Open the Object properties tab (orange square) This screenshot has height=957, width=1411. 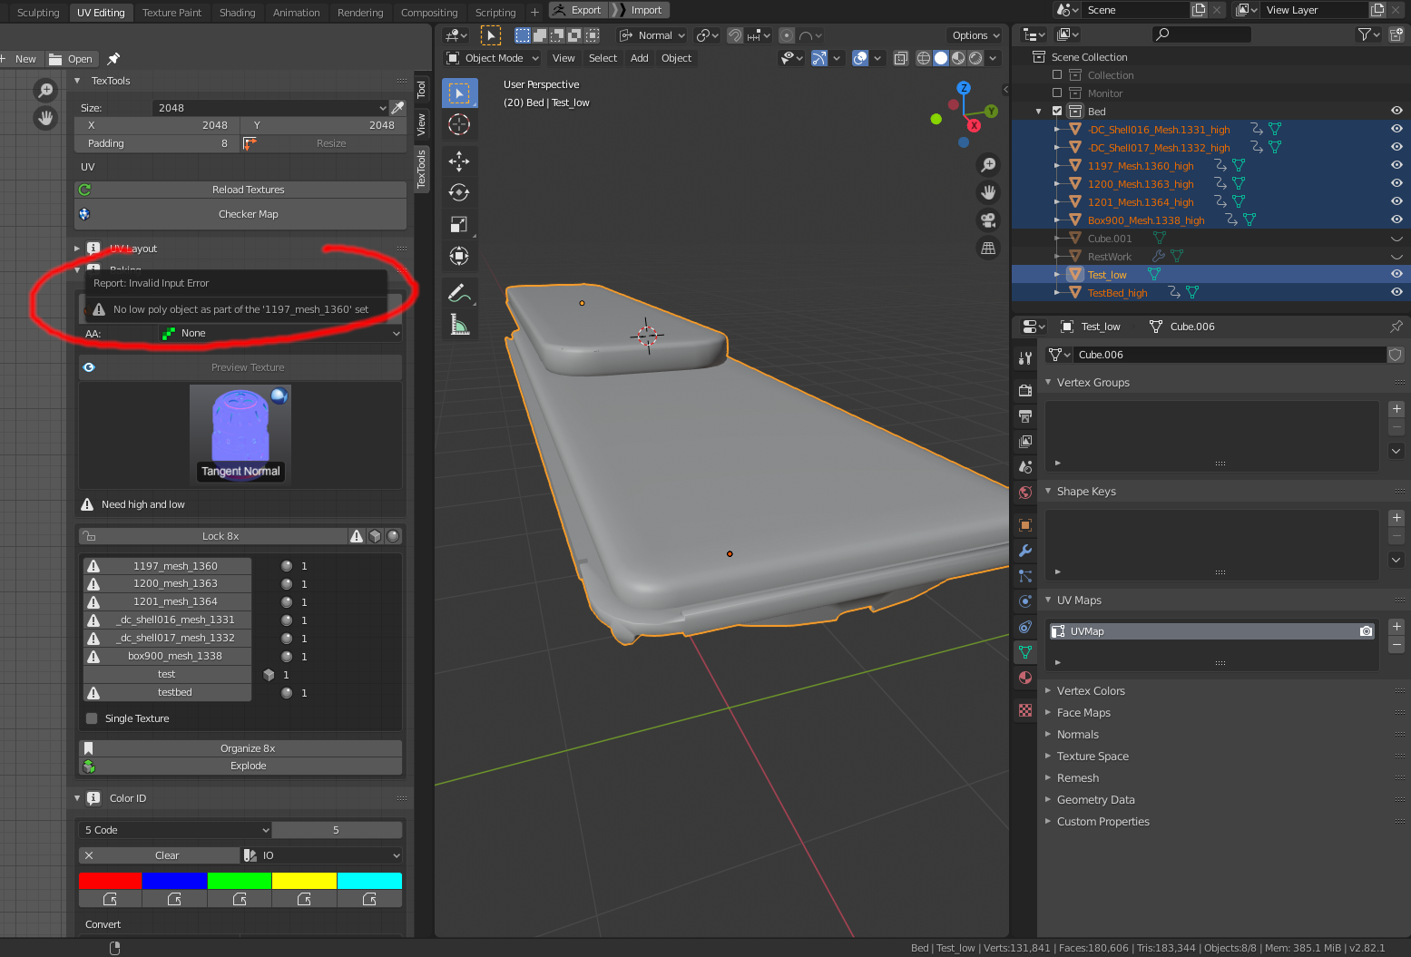(x=1025, y=525)
